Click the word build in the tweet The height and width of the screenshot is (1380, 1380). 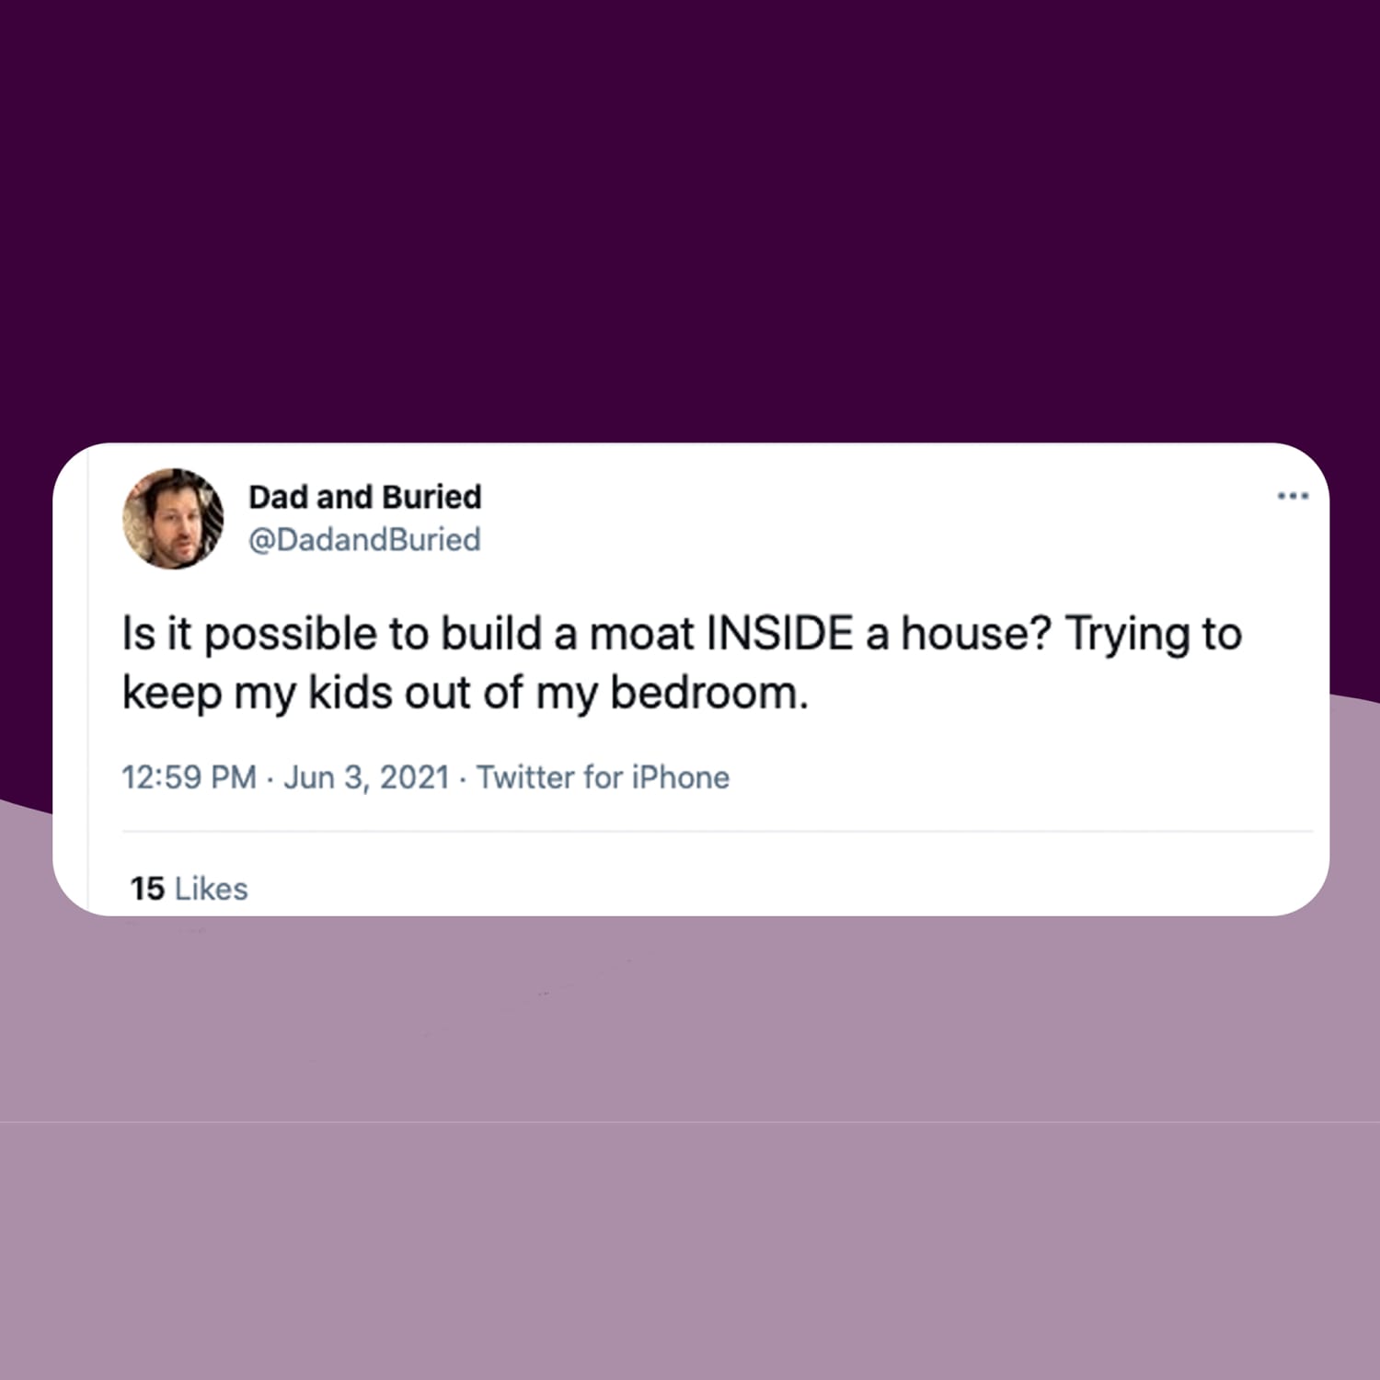click(x=490, y=634)
